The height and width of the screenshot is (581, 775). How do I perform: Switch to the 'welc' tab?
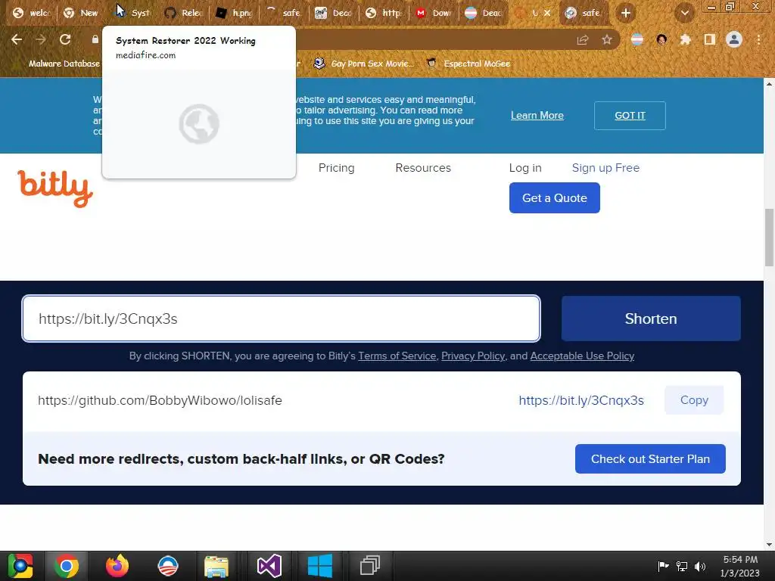click(x=32, y=13)
